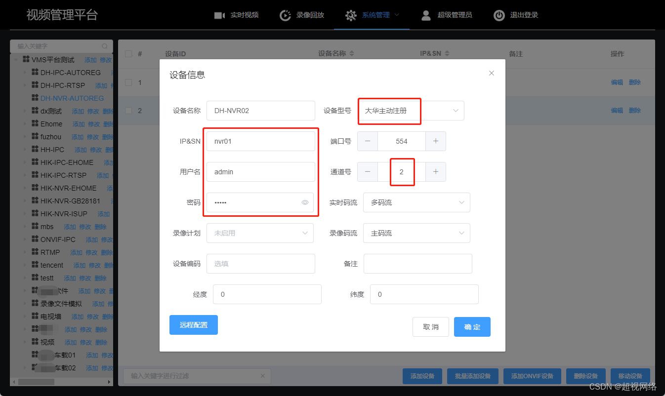Click the 电视墙 group icon
The image size is (665, 396).
[35, 316]
